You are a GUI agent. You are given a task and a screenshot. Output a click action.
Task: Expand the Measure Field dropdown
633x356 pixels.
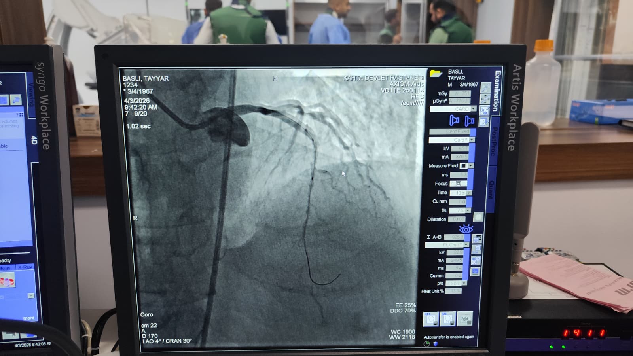470,166
